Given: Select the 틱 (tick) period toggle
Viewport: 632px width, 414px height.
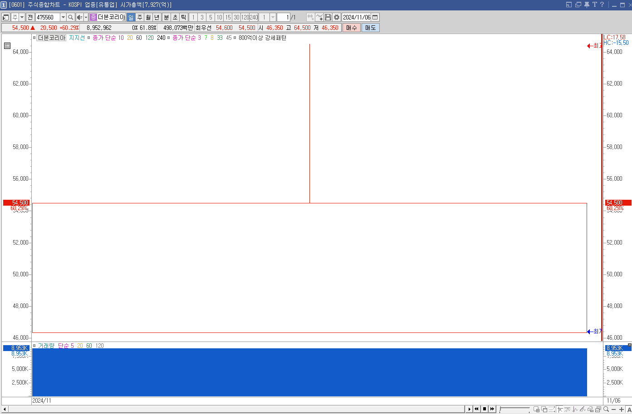Looking at the screenshot, I should point(184,17).
